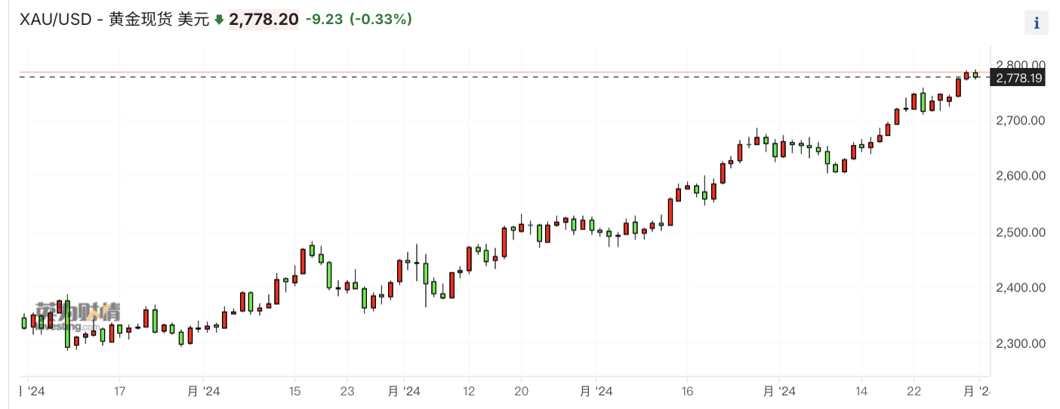Select the 2,778.20 current price value
Screen dimensions: 1060x409
click(x=263, y=20)
